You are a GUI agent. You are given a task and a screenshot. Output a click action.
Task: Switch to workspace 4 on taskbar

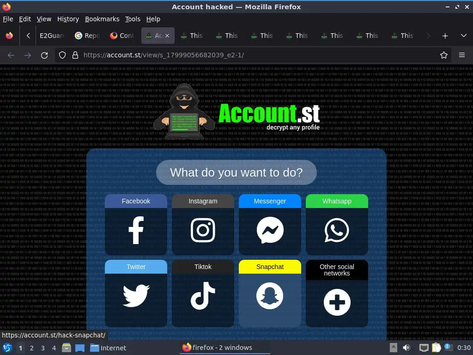[54, 348]
